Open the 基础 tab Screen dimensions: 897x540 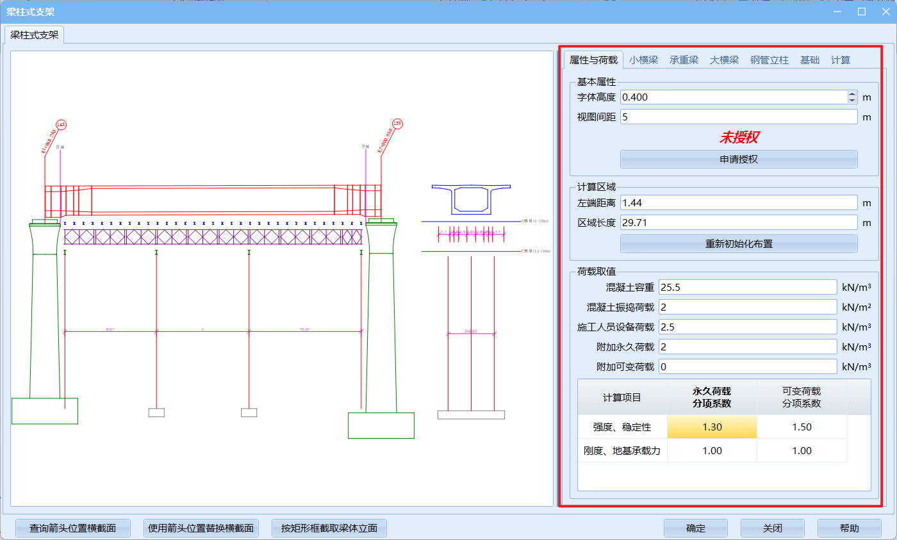click(x=809, y=60)
